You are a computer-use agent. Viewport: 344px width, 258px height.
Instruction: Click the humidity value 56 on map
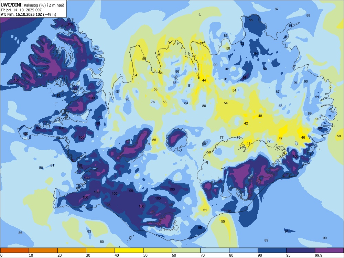click(144, 59)
